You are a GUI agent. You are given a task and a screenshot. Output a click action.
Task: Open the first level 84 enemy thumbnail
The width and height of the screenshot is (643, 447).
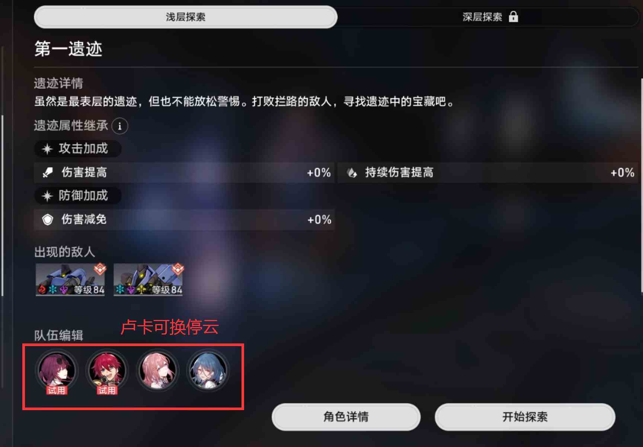coord(70,279)
